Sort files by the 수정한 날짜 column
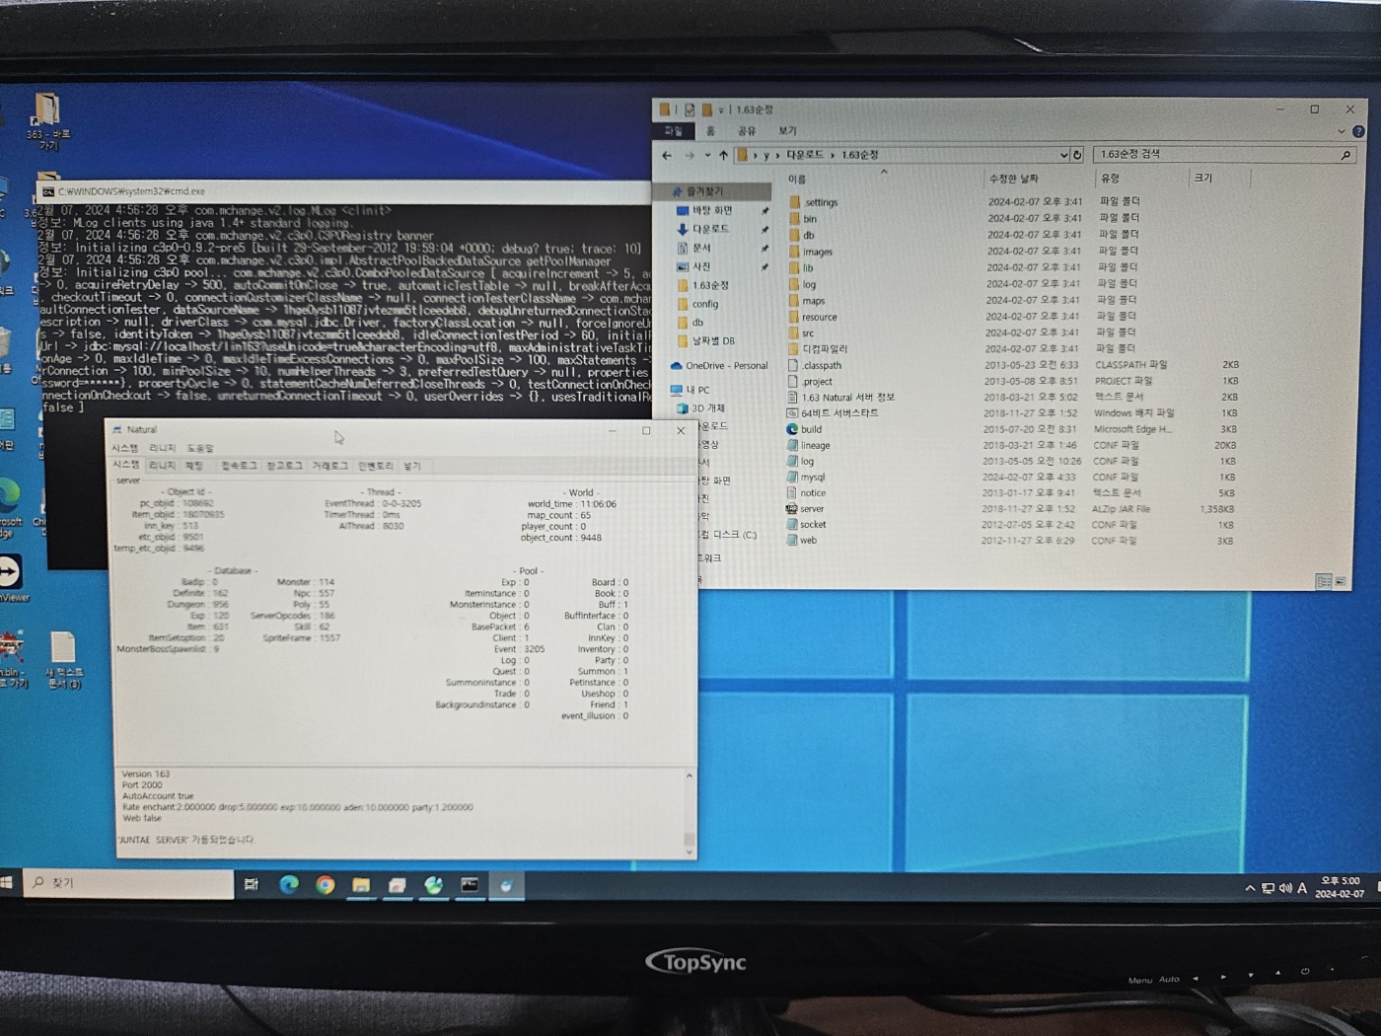This screenshot has height=1036, width=1381. [1014, 179]
